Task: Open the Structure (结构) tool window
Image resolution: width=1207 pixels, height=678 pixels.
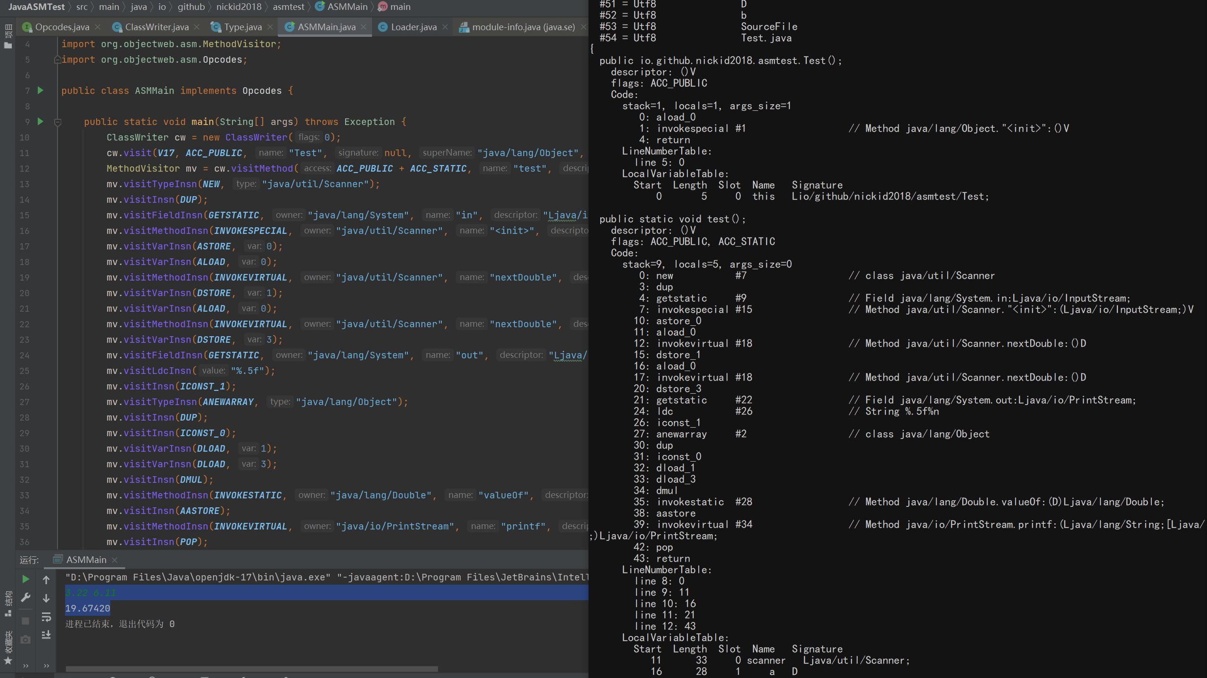Action: pos(8,604)
